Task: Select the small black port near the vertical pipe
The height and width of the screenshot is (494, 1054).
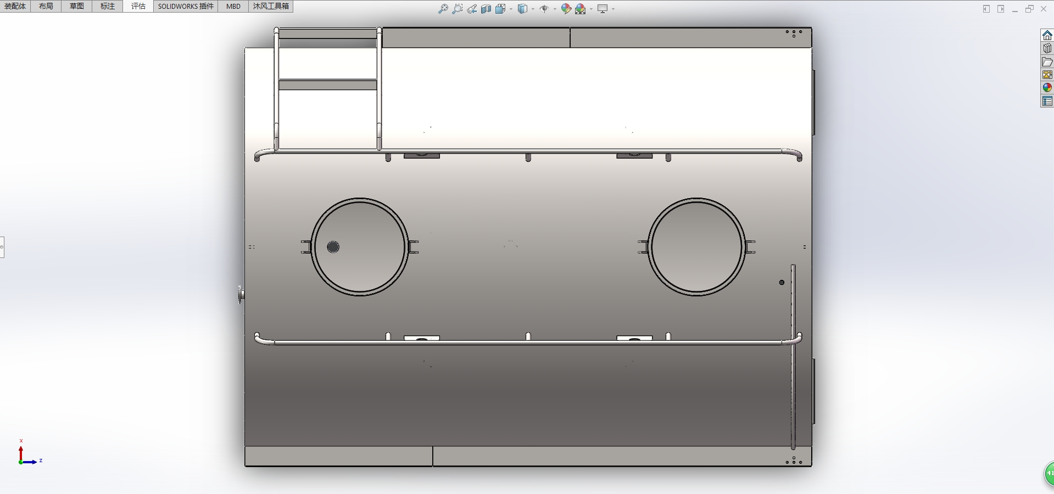Action: (782, 283)
